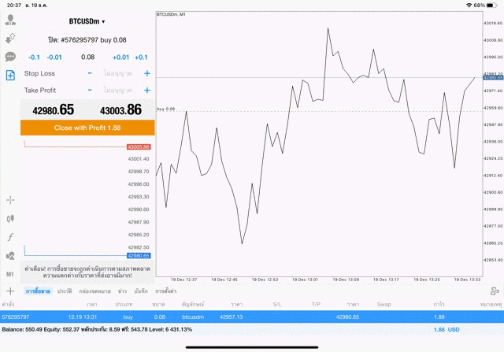
Task: Increase volume by 0.01
Action: (120, 57)
